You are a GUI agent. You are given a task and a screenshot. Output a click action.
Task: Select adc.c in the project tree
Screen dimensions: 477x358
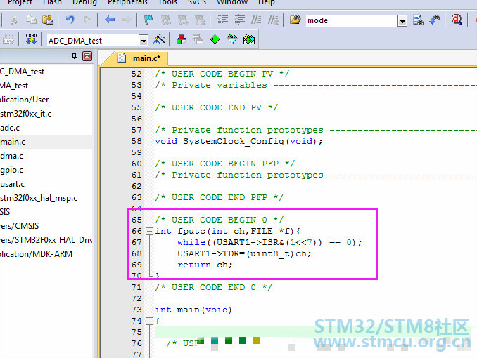click(10, 128)
